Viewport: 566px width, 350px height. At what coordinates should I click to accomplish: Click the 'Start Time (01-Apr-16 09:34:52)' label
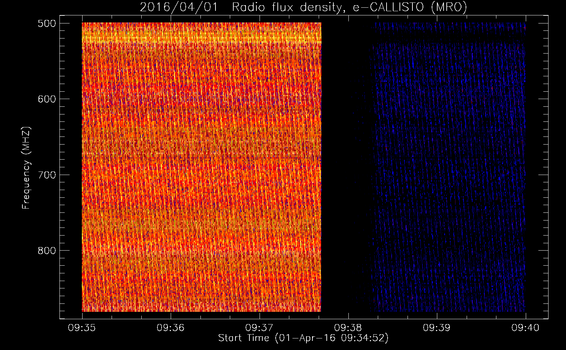point(303,338)
